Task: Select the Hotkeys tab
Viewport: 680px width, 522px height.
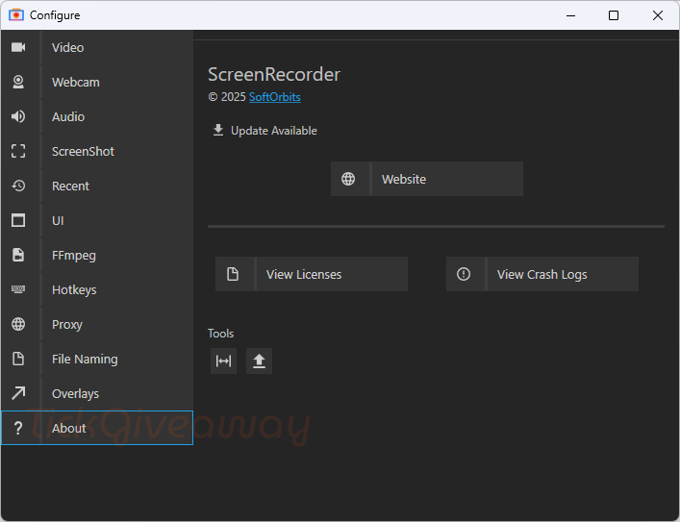Action: (97, 289)
